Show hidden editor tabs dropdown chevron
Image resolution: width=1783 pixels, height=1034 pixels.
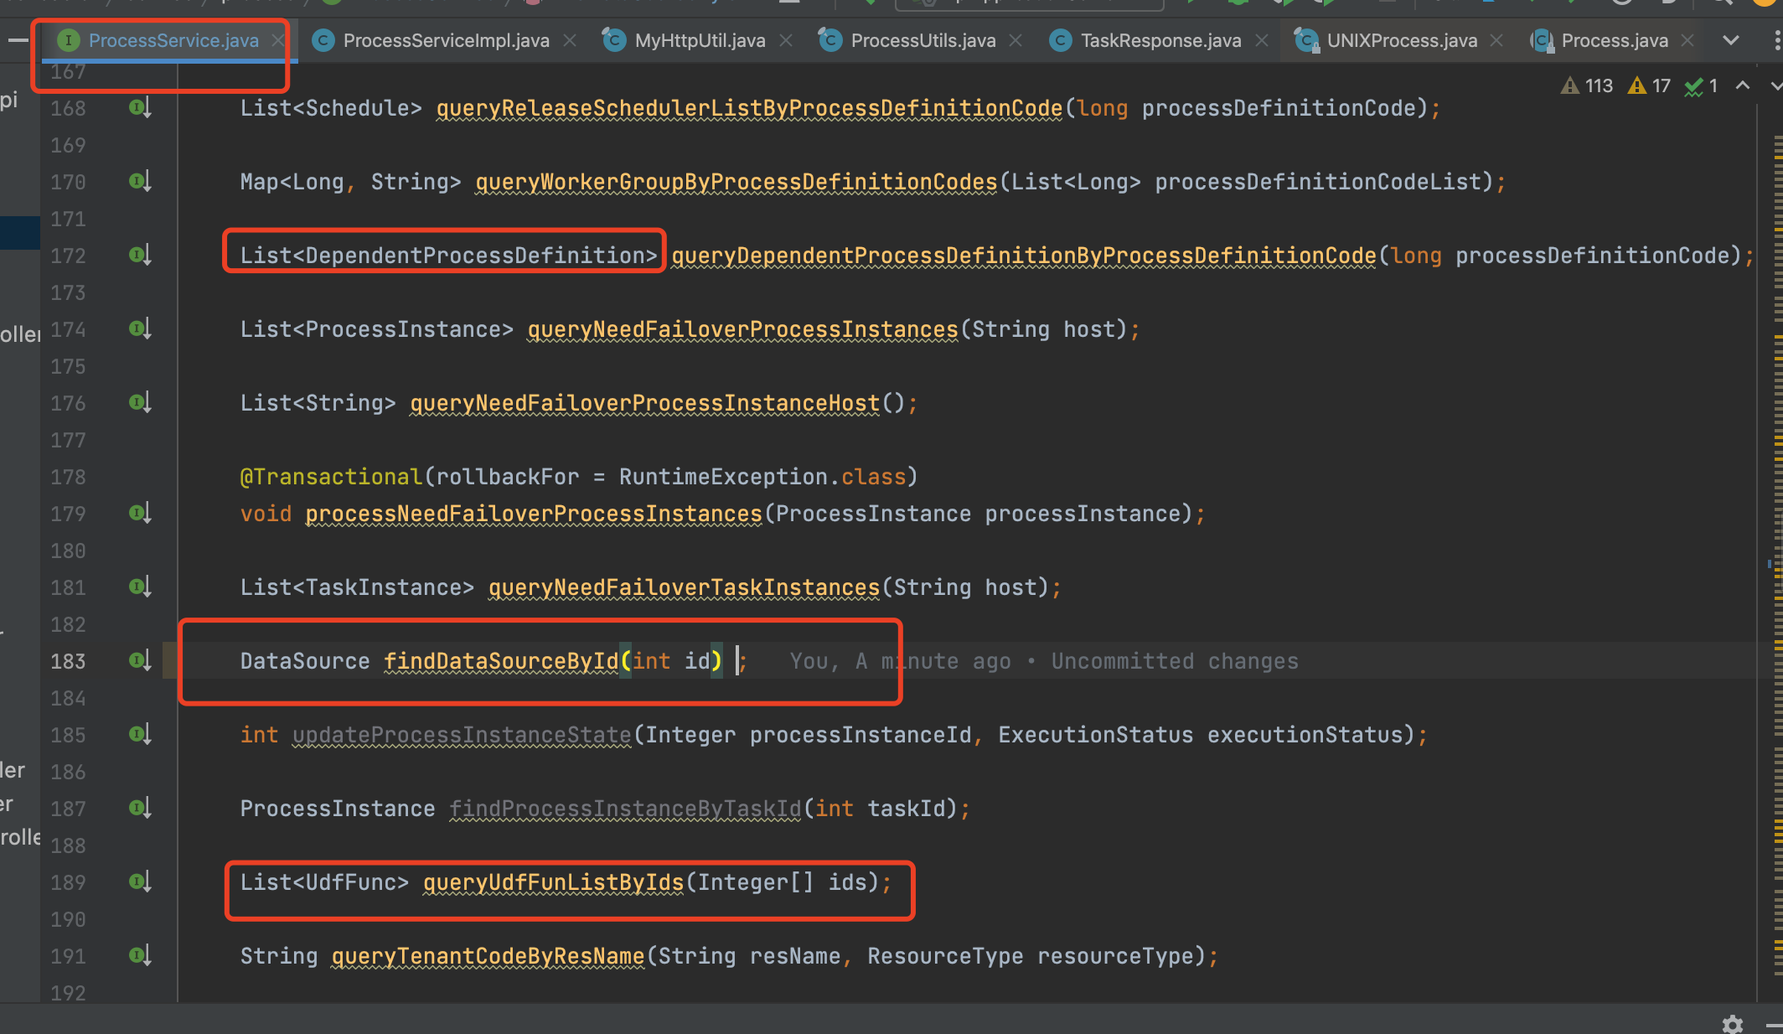coord(1731,40)
